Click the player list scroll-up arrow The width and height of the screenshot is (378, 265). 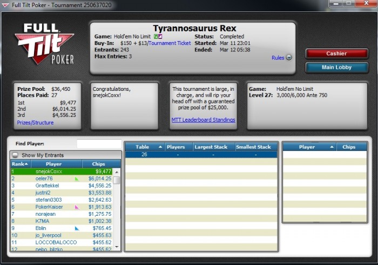117,172
